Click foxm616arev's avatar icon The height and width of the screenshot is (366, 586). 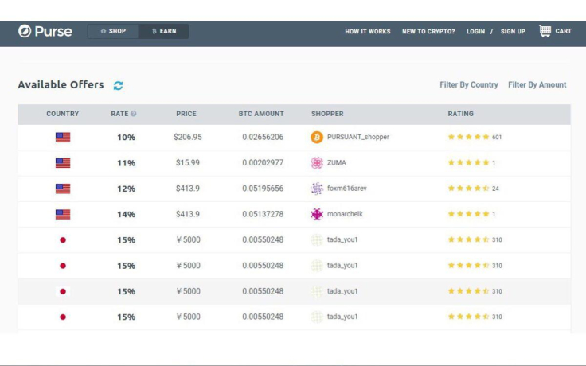click(317, 189)
